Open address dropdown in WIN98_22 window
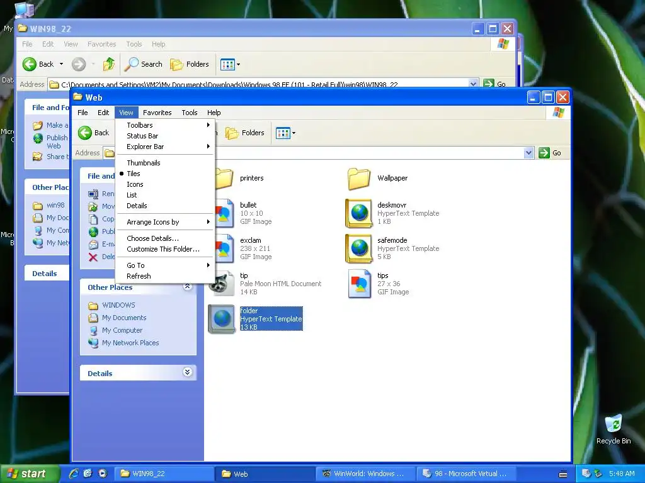The image size is (645, 483). pyautogui.click(x=473, y=84)
